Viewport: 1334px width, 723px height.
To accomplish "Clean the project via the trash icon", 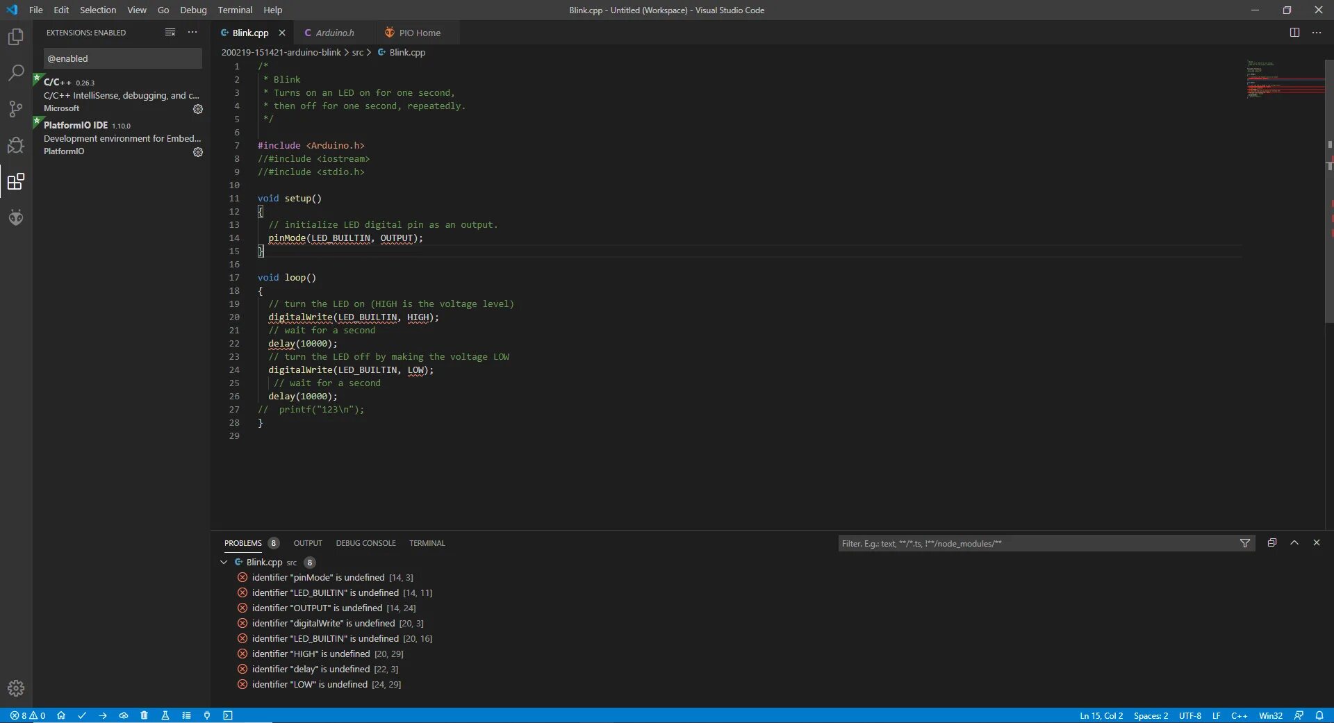I will 145,715.
